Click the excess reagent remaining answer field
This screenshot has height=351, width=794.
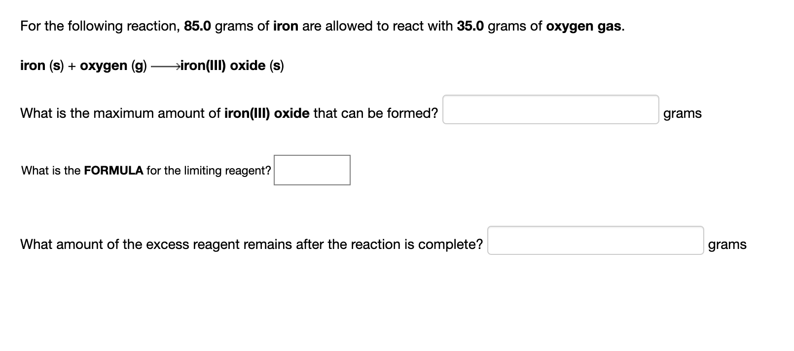pos(595,241)
